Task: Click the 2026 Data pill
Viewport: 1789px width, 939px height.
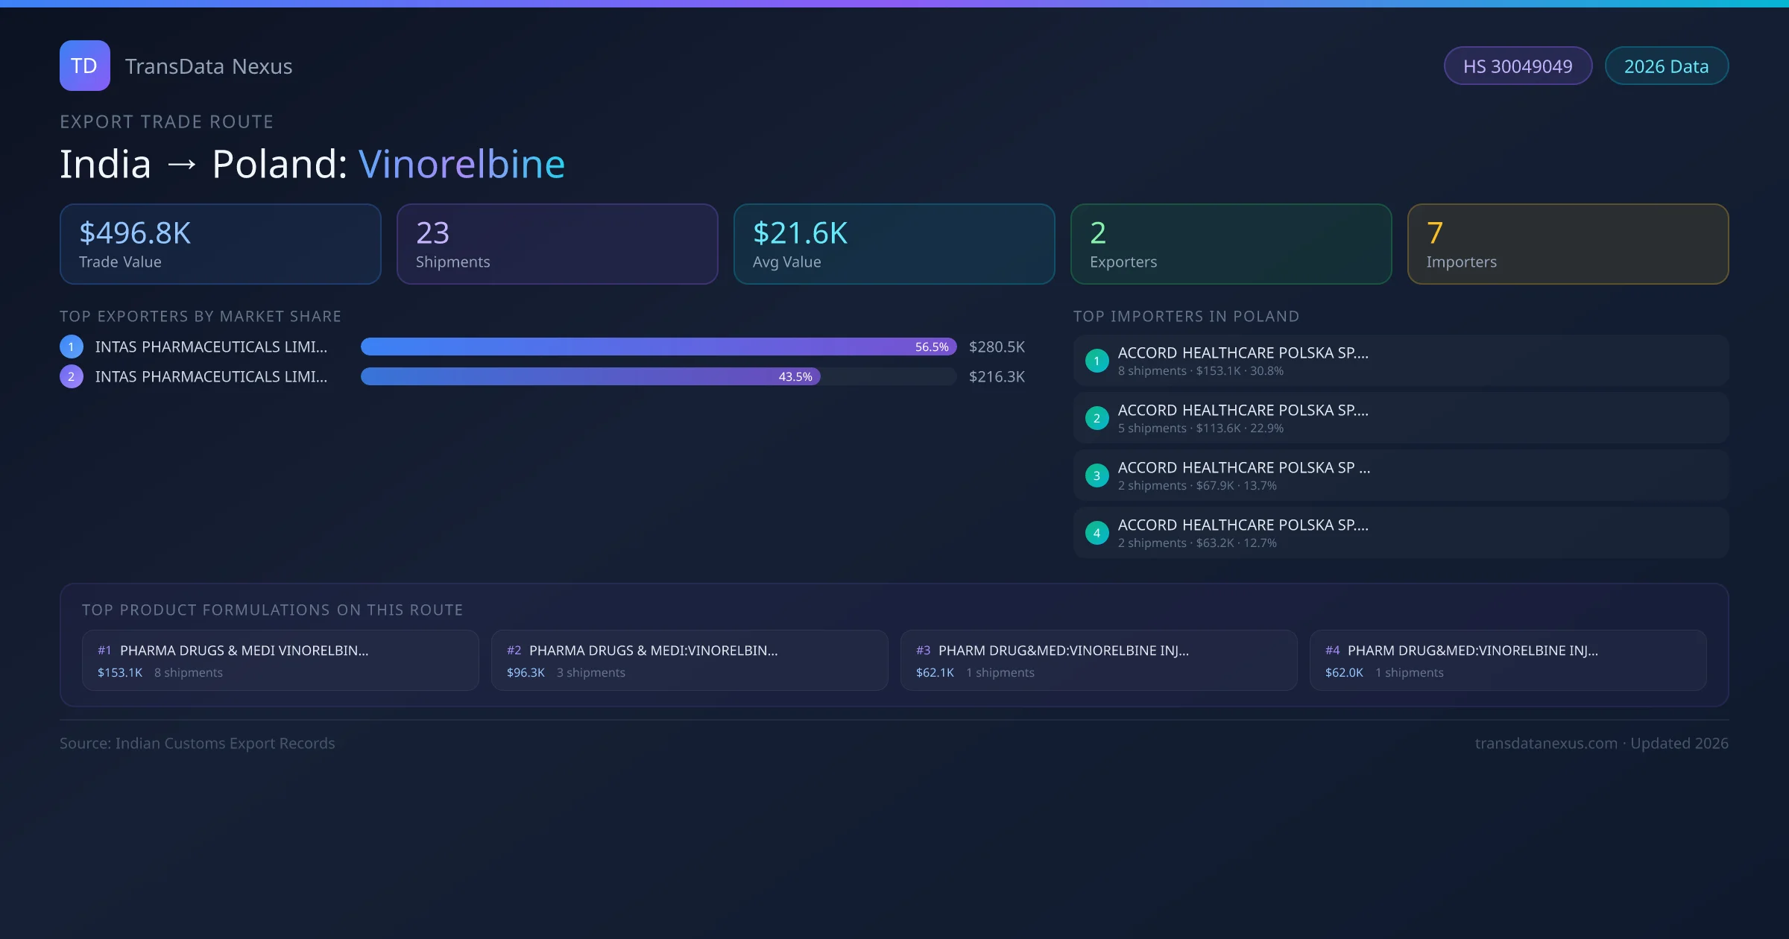Action: click(1666, 66)
